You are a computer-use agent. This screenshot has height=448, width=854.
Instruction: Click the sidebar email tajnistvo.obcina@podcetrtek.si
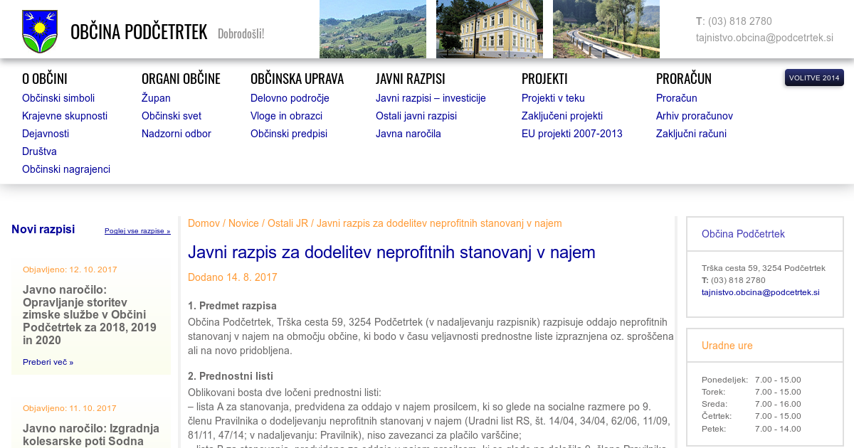760,292
